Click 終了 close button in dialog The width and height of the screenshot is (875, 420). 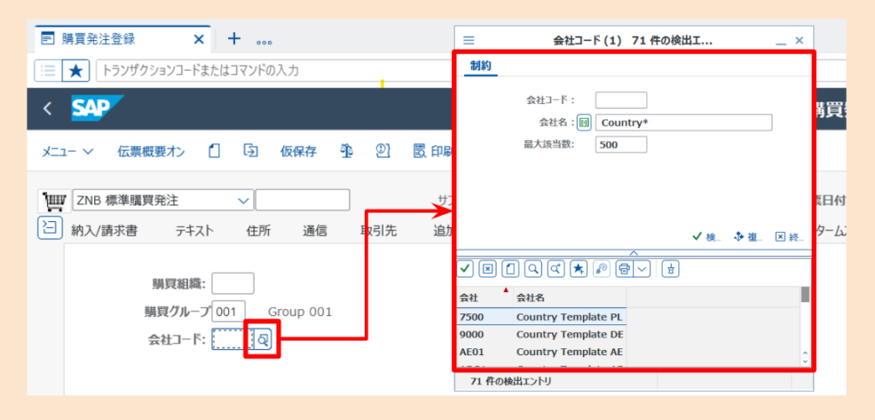pyautogui.click(x=790, y=236)
